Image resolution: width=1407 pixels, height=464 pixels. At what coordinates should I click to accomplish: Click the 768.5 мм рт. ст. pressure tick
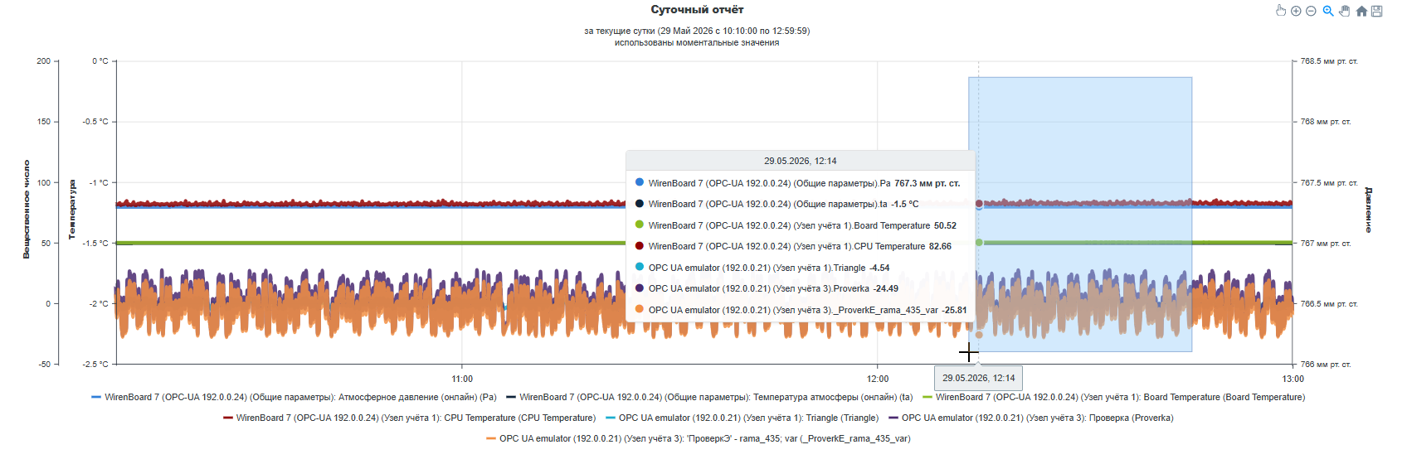tap(1329, 61)
